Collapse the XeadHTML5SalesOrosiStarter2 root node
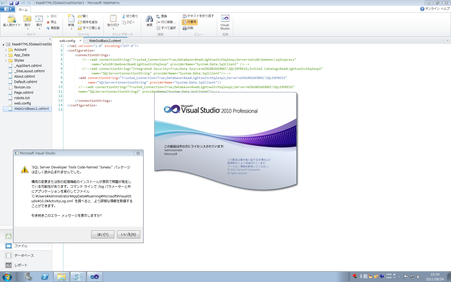 [3, 44]
